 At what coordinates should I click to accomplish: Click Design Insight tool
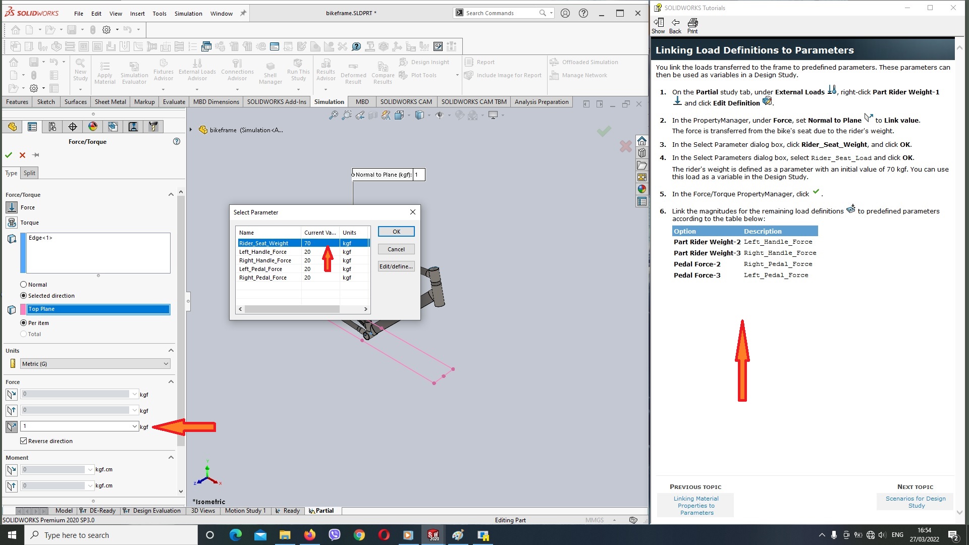(424, 62)
